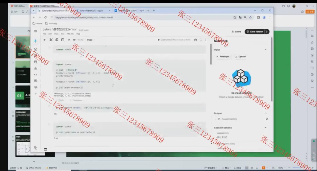Toggle the Chrome side panel icon
317x171 pixels.
point(258,17)
